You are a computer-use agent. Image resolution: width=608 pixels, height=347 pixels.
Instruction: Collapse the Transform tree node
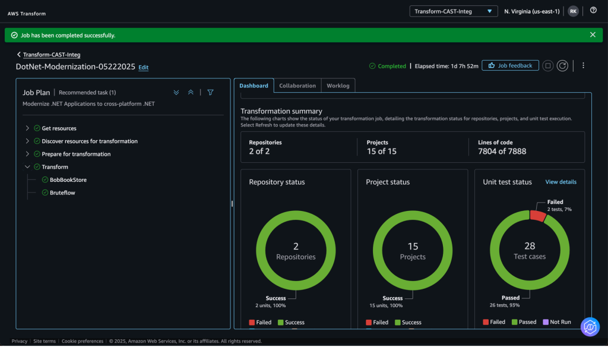(x=27, y=166)
